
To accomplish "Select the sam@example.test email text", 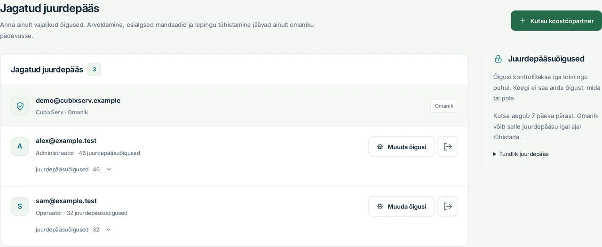I will coord(66,201).
